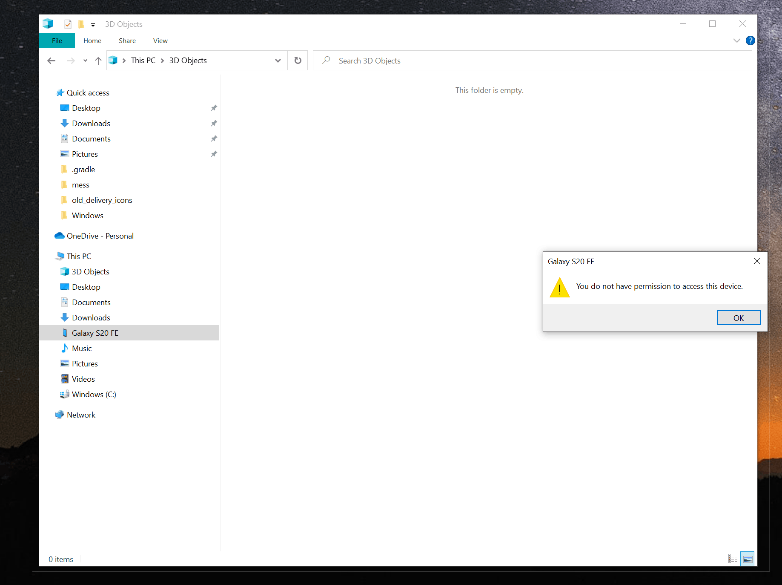
Task: Click the This PC breadcrumb in address bar
Action: tap(143, 61)
